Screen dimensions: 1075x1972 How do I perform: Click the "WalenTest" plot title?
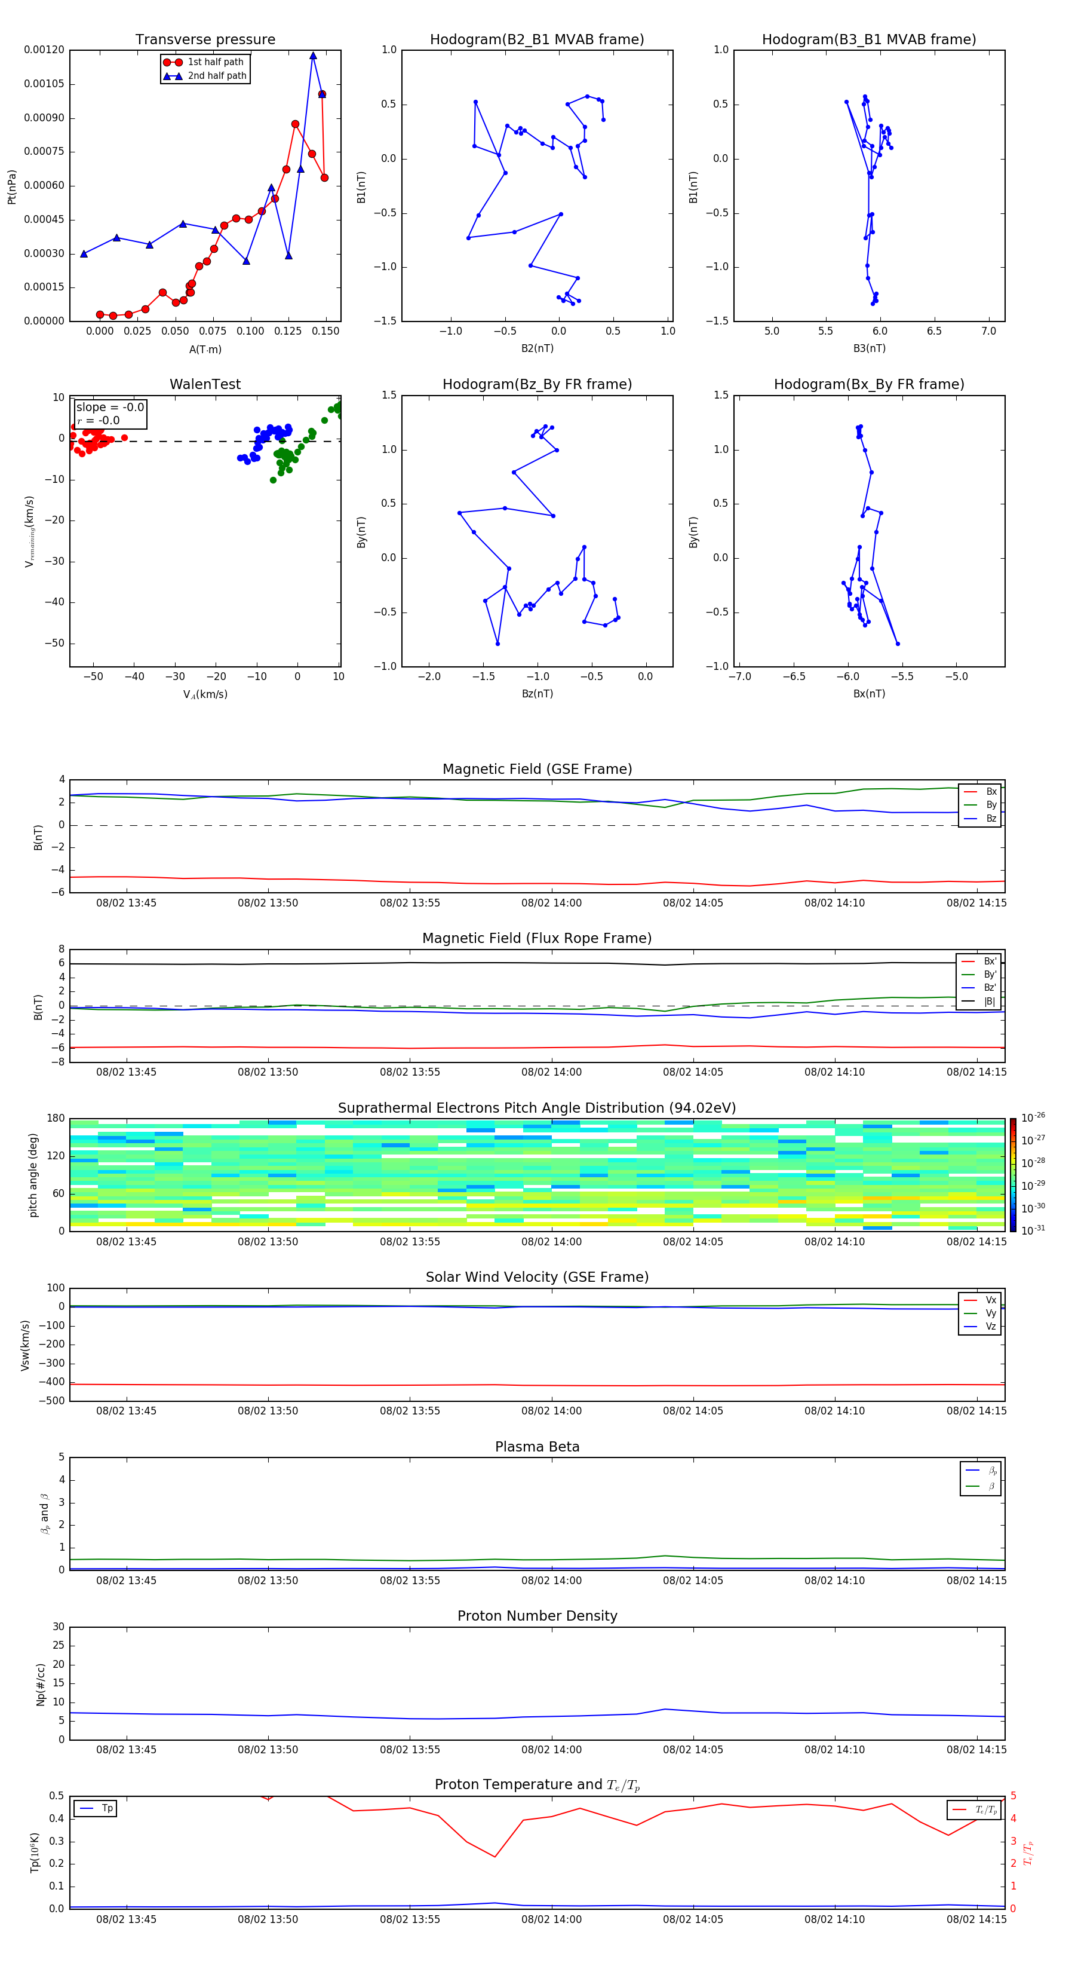coord(205,384)
